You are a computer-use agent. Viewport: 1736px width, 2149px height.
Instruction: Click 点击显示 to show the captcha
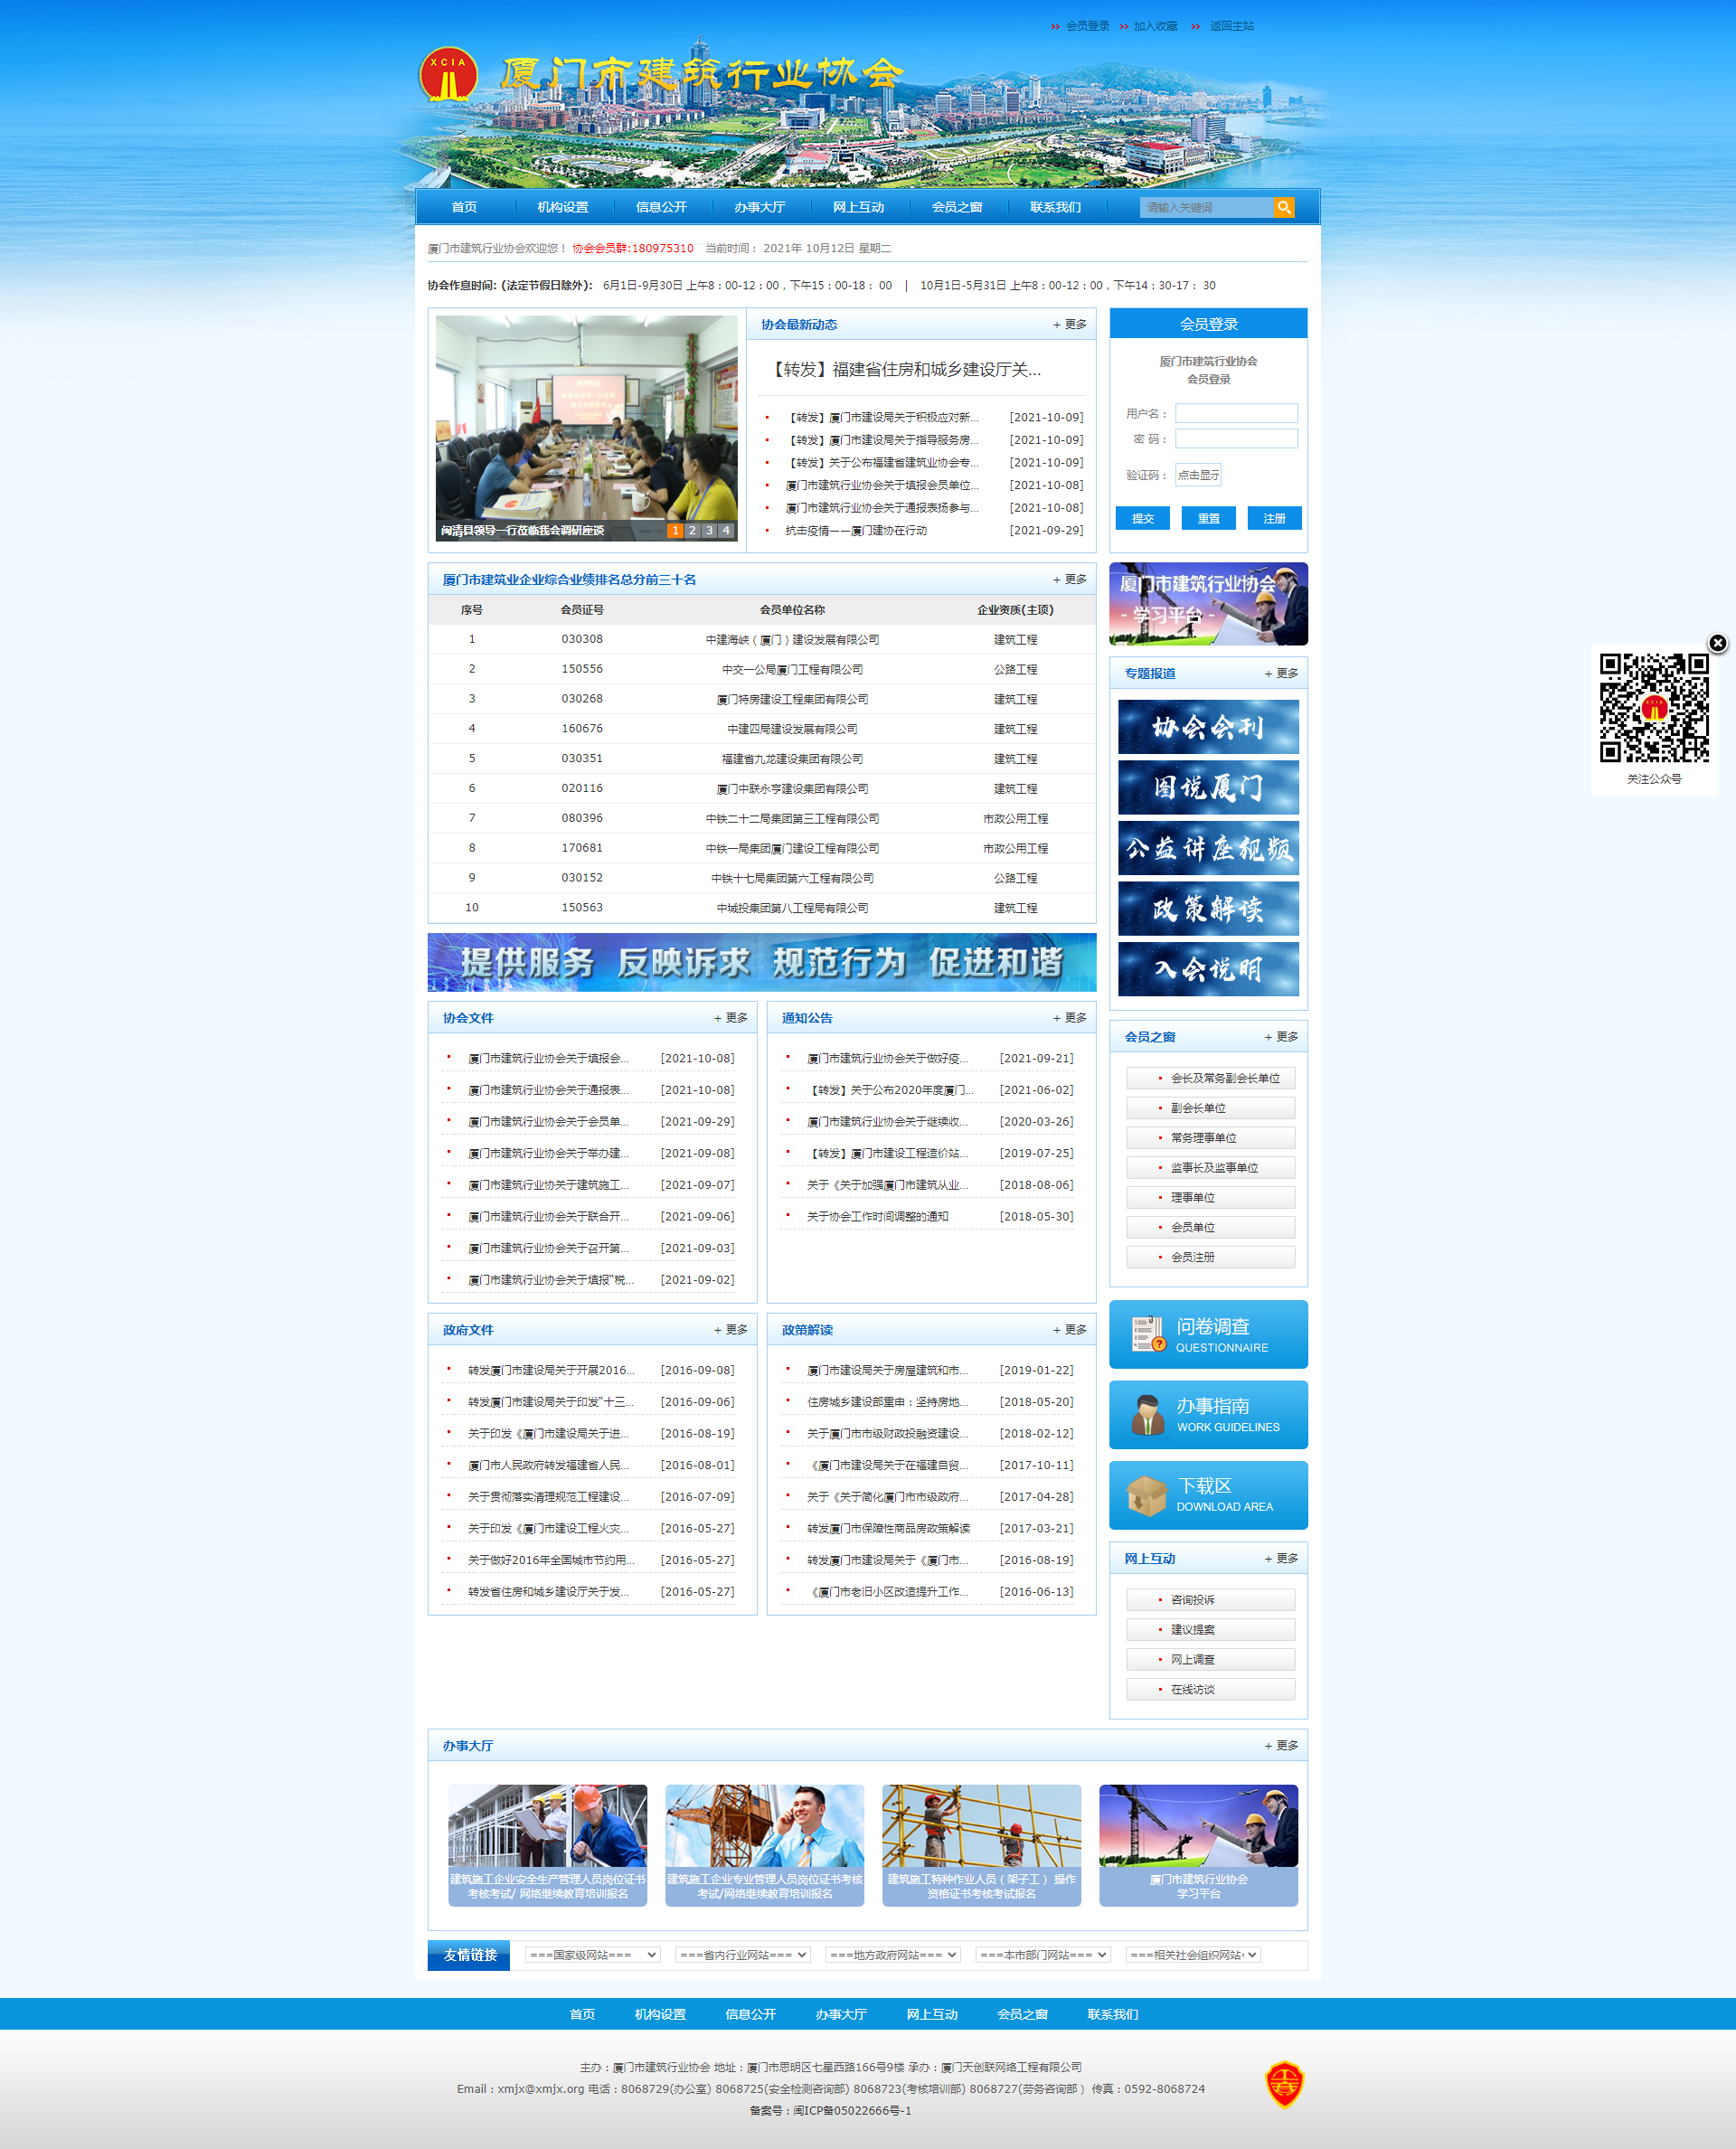(x=1198, y=475)
